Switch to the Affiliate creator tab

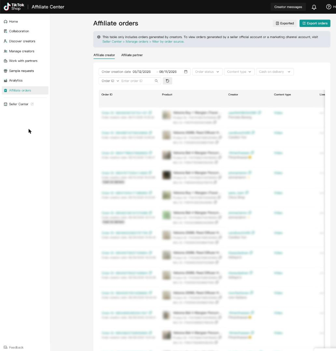coord(104,55)
